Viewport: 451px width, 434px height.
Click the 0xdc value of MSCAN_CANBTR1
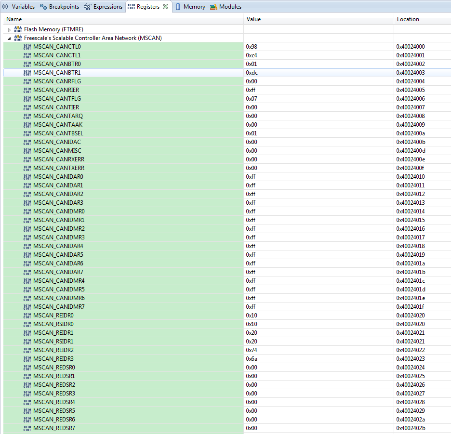[252, 73]
